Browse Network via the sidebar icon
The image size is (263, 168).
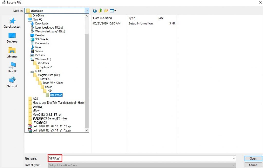[x=12, y=82]
